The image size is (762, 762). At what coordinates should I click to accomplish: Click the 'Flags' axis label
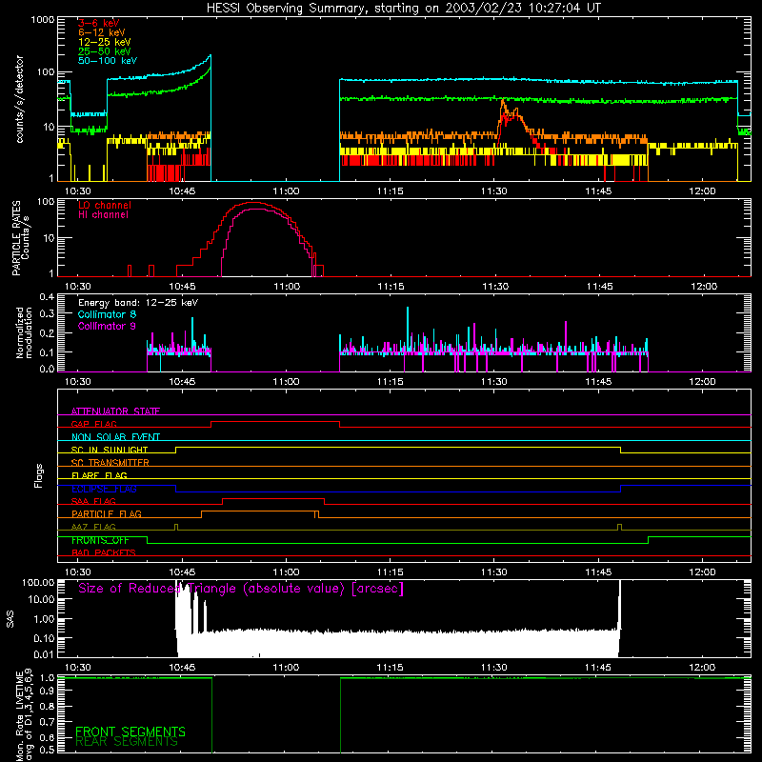[39, 475]
